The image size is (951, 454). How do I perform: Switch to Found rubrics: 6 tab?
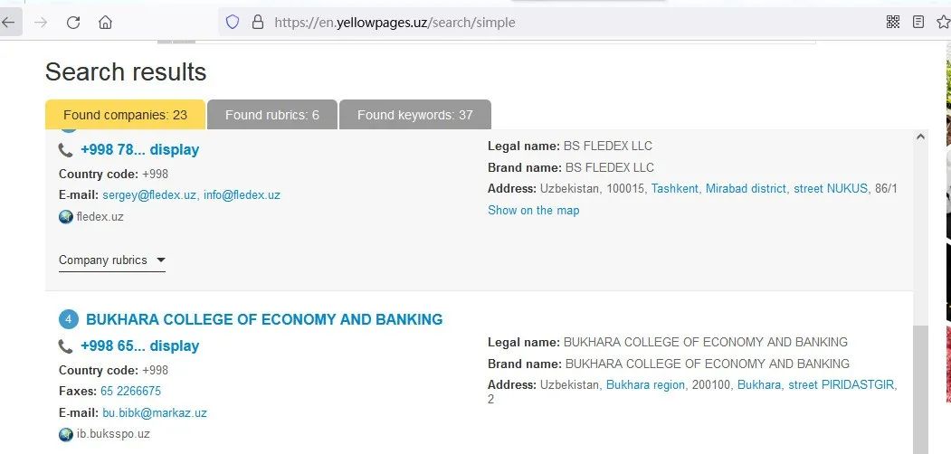[x=271, y=115]
